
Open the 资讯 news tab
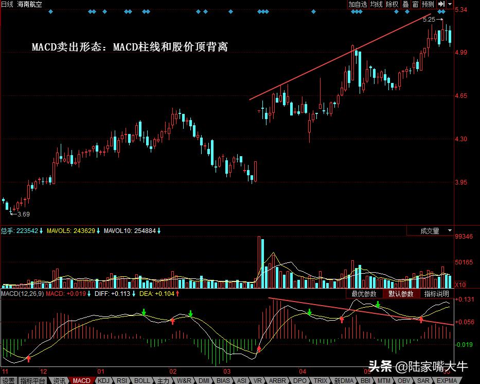click(x=58, y=380)
